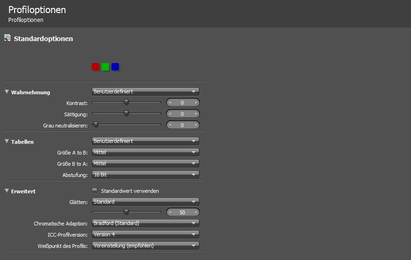Click the Kontrast slider handle
411x260 pixels.
pyautogui.click(x=126, y=102)
